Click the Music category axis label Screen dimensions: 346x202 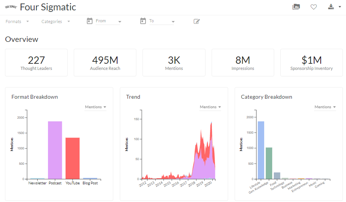[313, 184]
